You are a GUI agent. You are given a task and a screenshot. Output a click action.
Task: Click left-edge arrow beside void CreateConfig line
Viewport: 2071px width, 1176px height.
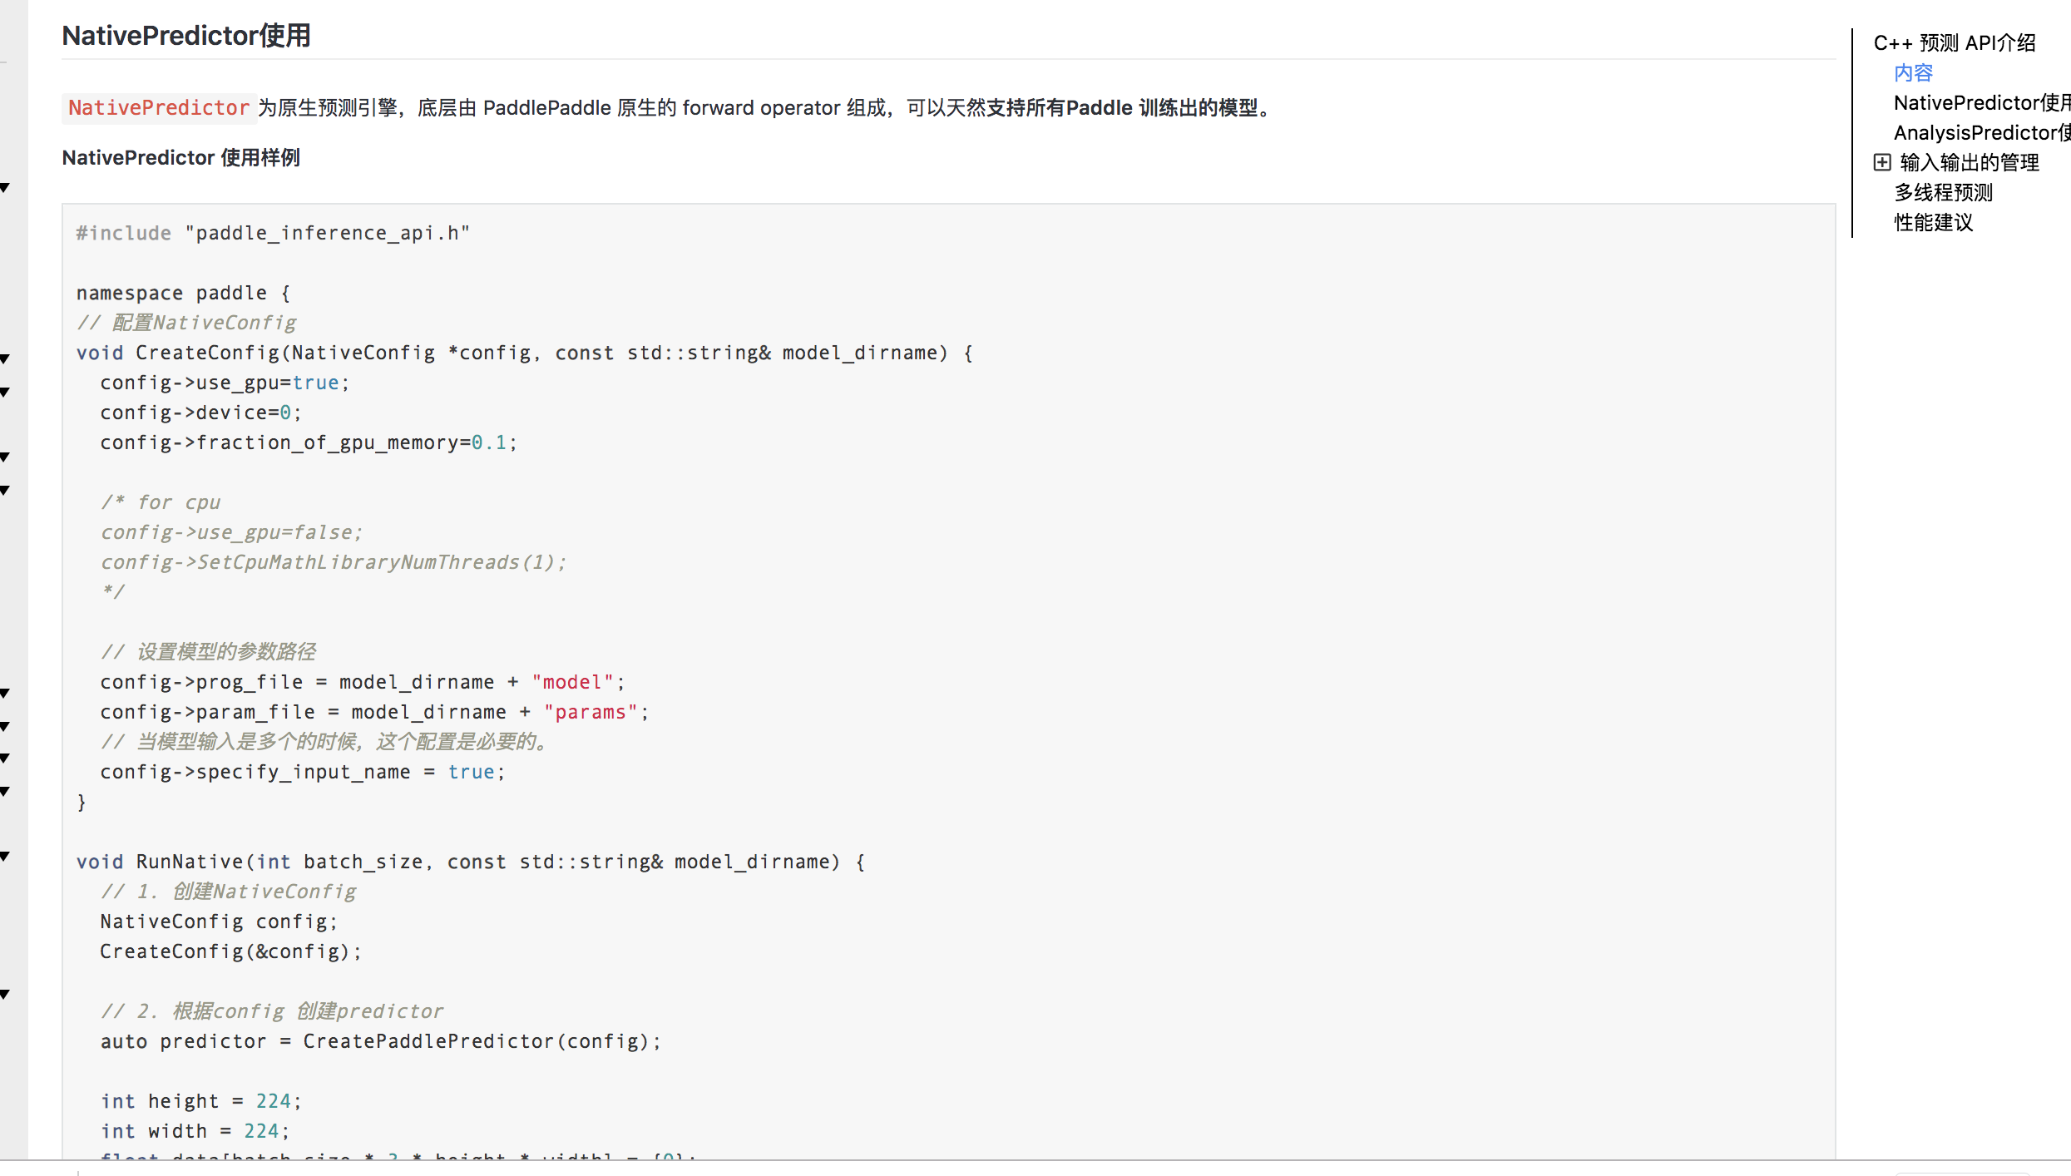click(5, 359)
